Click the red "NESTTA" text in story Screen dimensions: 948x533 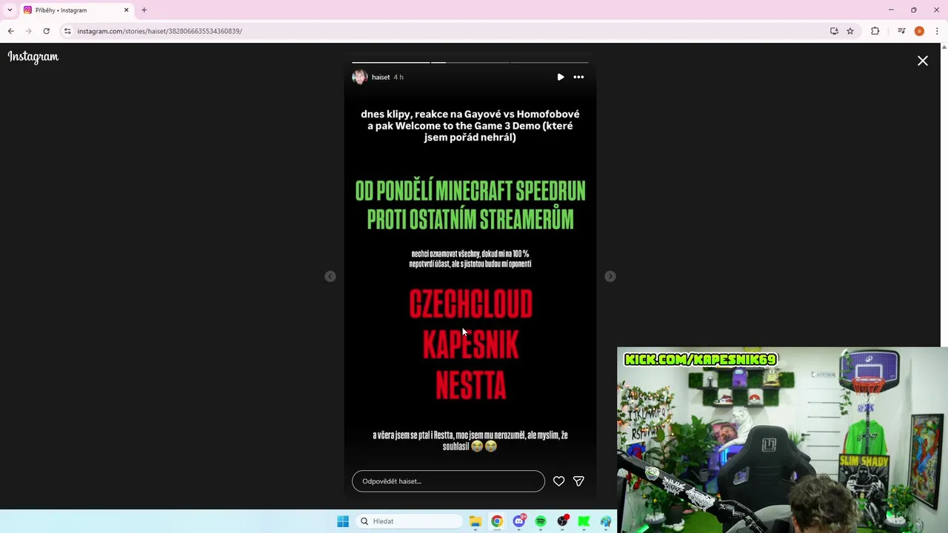pyautogui.click(x=471, y=385)
